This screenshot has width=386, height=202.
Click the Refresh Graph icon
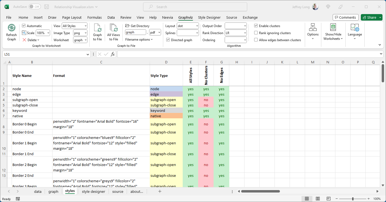[11, 28]
